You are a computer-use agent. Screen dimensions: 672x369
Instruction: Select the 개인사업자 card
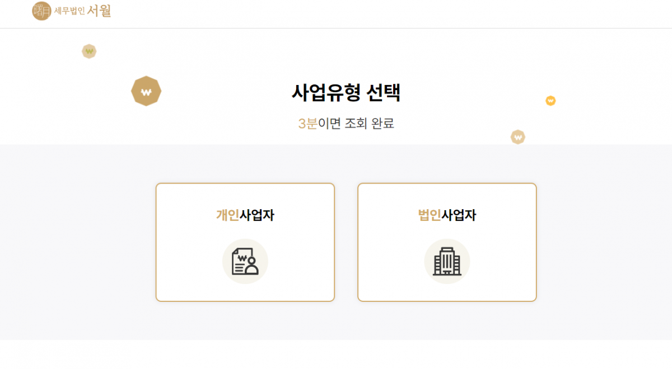(245, 242)
